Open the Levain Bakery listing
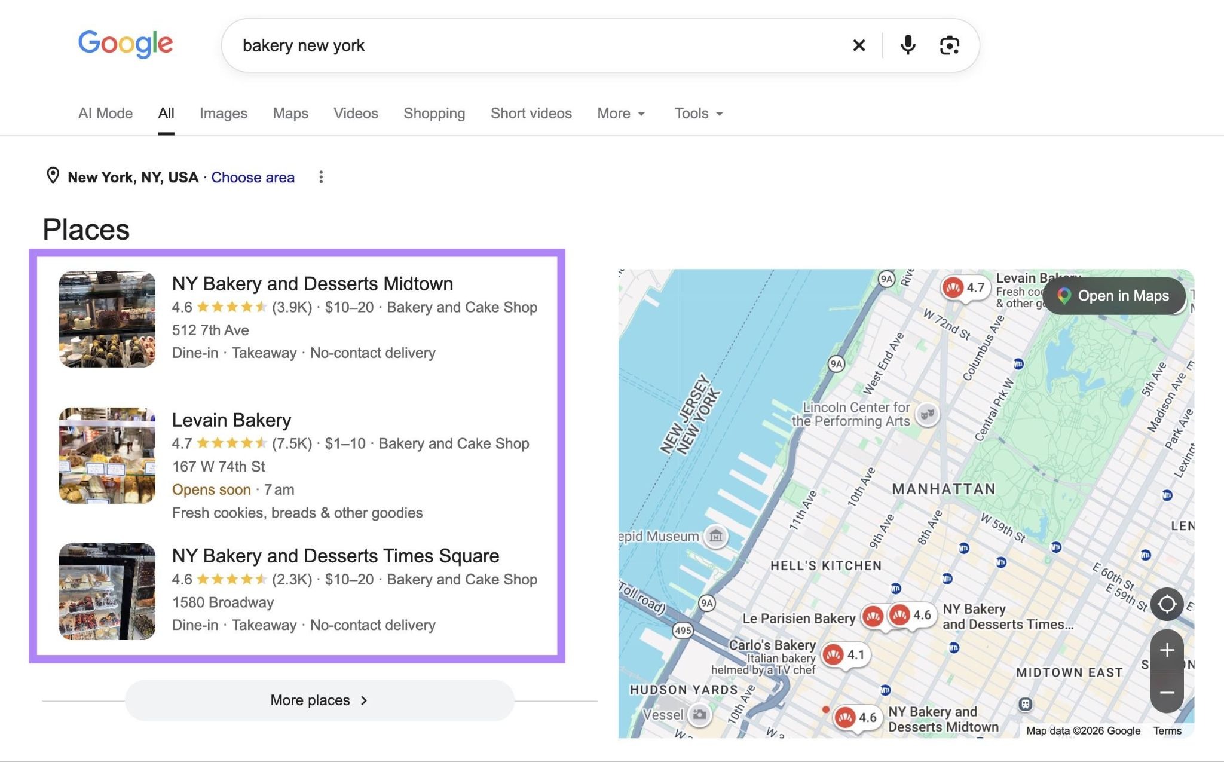 (231, 420)
